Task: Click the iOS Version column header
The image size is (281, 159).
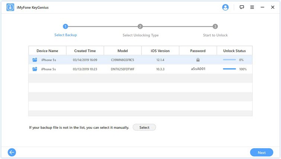Action: (160, 51)
